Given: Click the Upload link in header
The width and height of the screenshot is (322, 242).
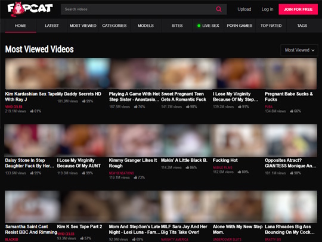Looking at the screenshot, I should click(244, 9).
